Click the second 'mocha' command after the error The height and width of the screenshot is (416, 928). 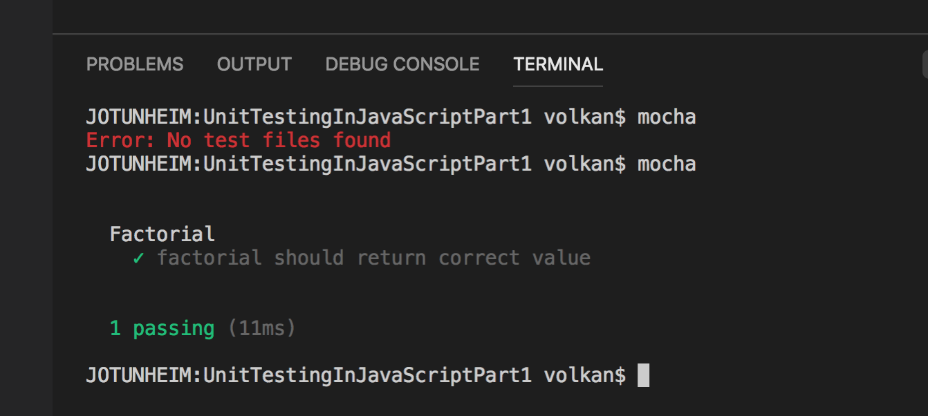coord(666,164)
